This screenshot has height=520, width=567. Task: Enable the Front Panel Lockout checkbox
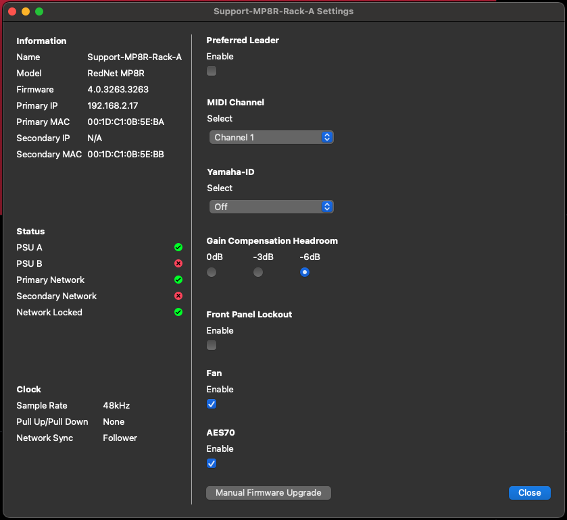click(x=212, y=345)
